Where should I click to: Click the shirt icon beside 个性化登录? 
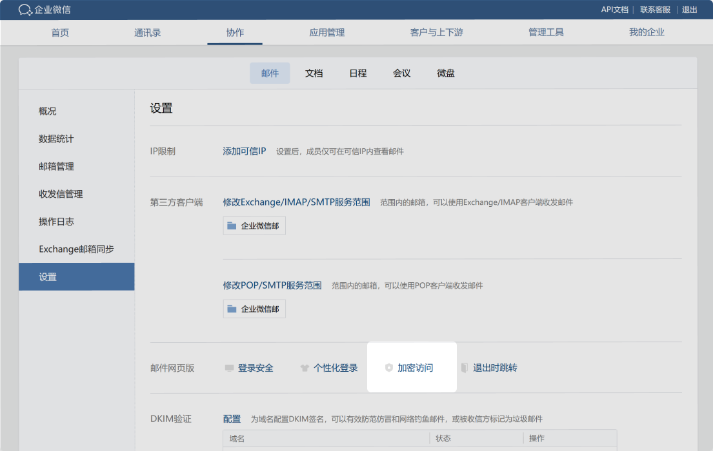tap(305, 368)
